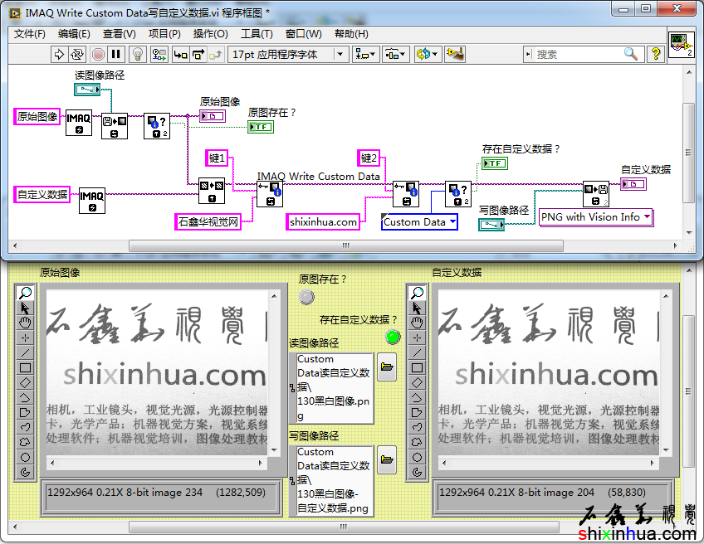Select the zoom tool in the 自定义数据 palette
The height and width of the screenshot is (544, 704).
coord(417,293)
